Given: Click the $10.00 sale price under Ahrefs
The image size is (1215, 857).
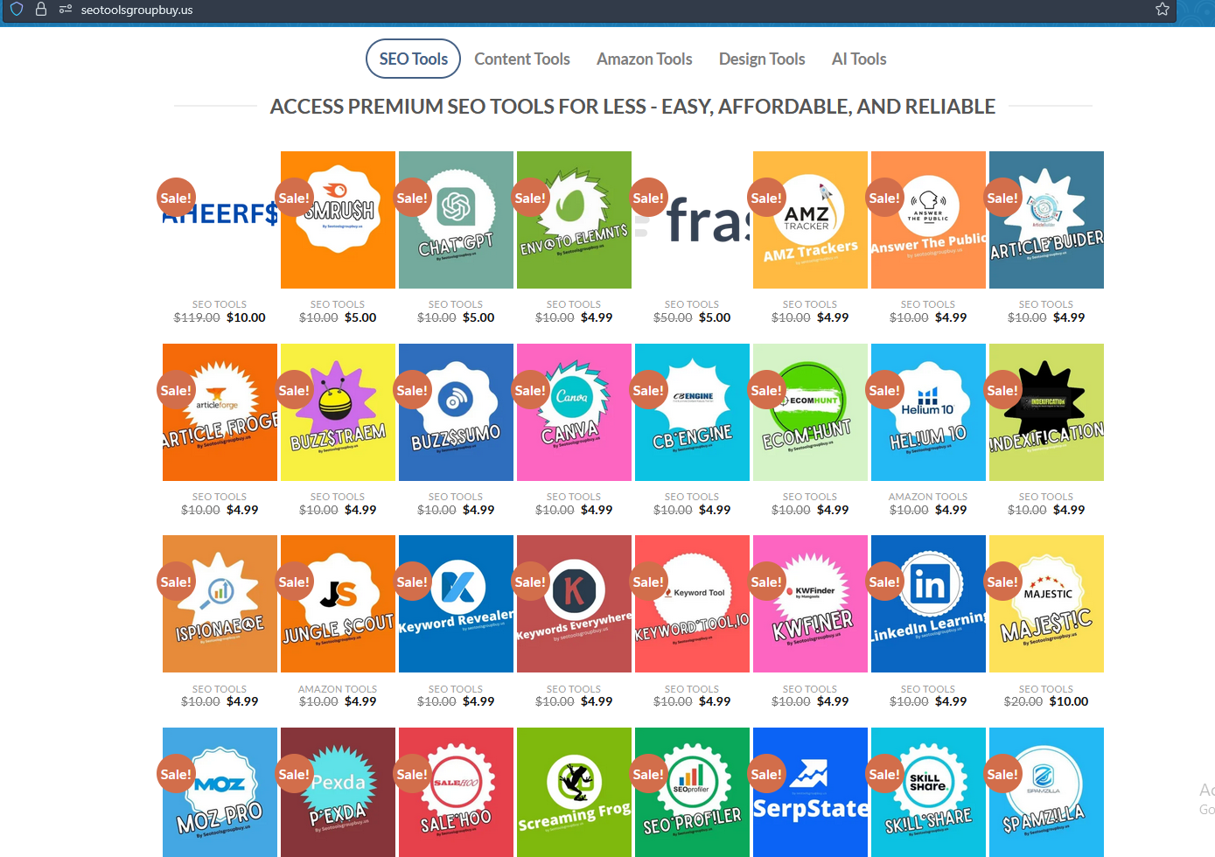Looking at the screenshot, I should pos(246,317).
